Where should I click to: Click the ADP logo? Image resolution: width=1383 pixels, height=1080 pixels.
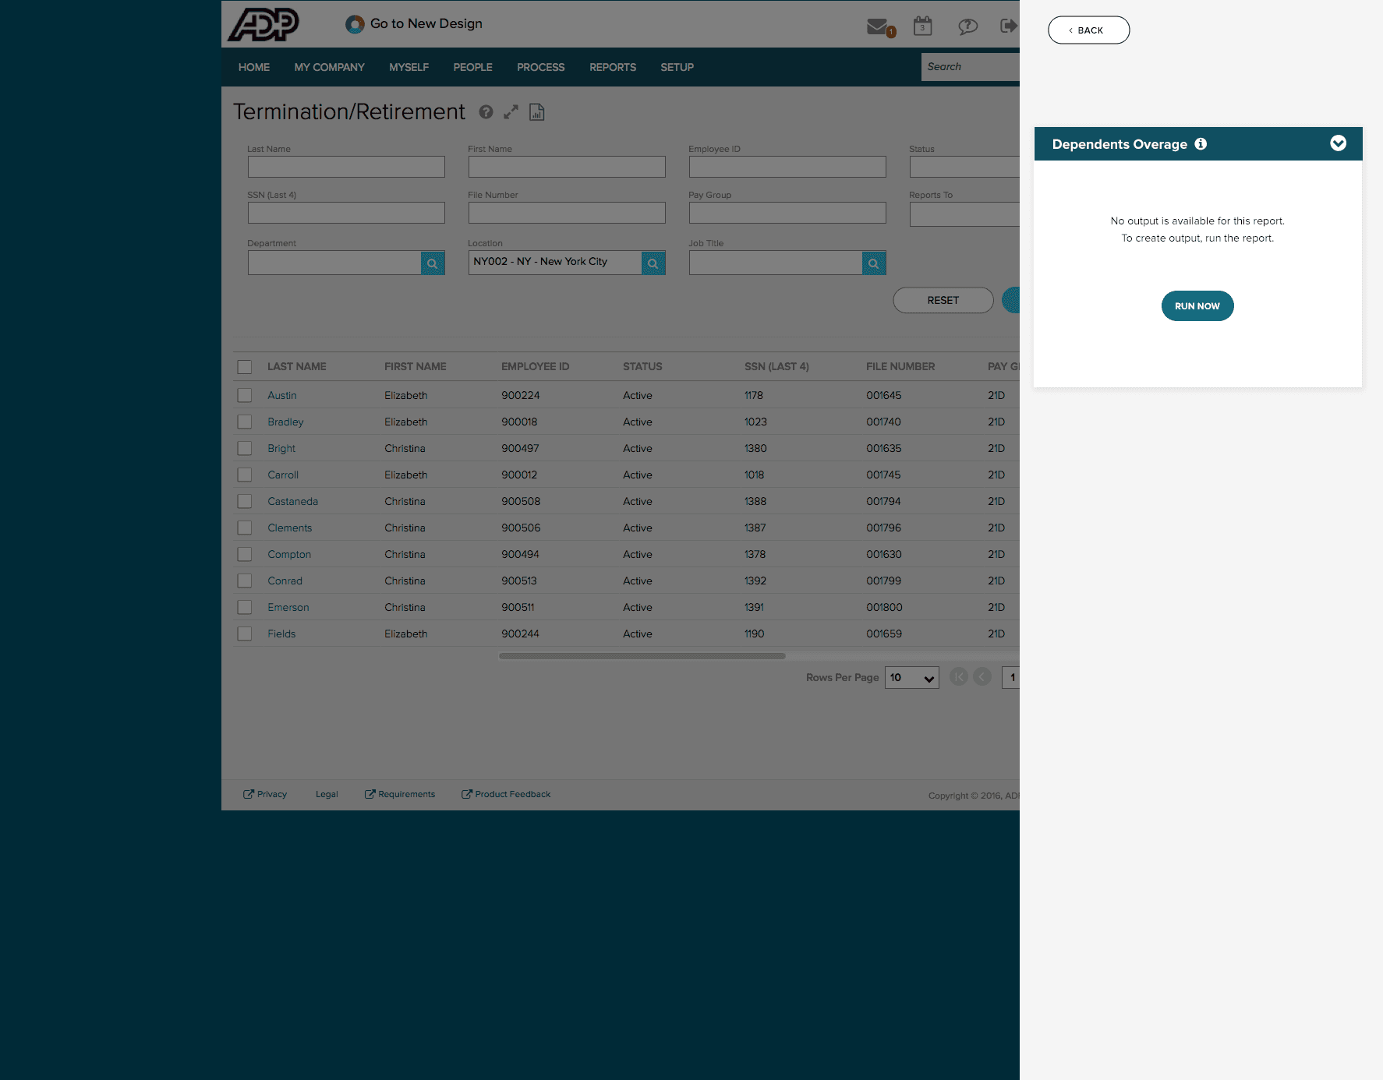click(264, 24)
